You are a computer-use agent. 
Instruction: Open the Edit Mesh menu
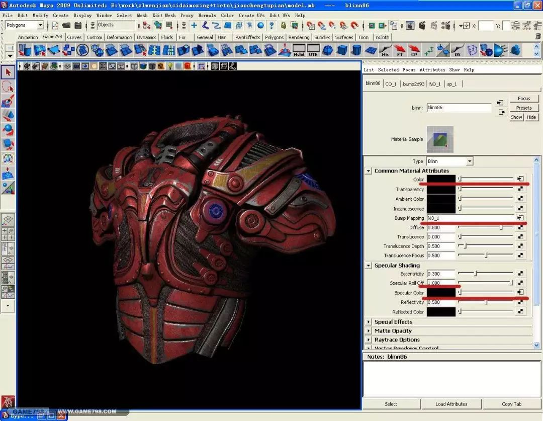[164, 15]
